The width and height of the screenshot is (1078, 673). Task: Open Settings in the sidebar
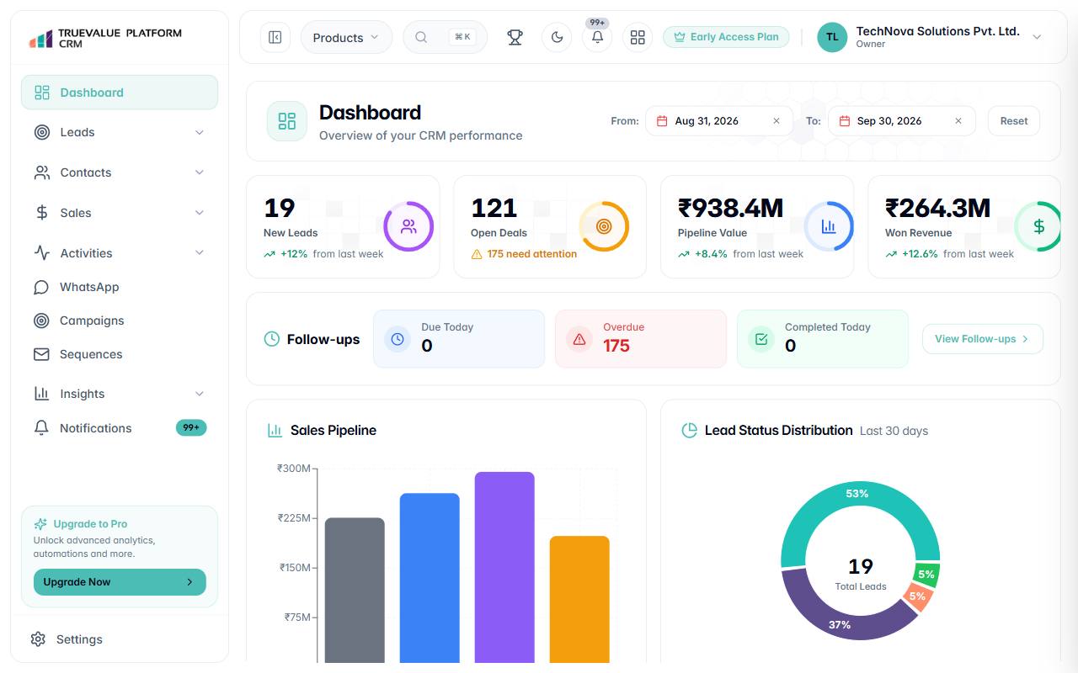[x=120, y=639]
